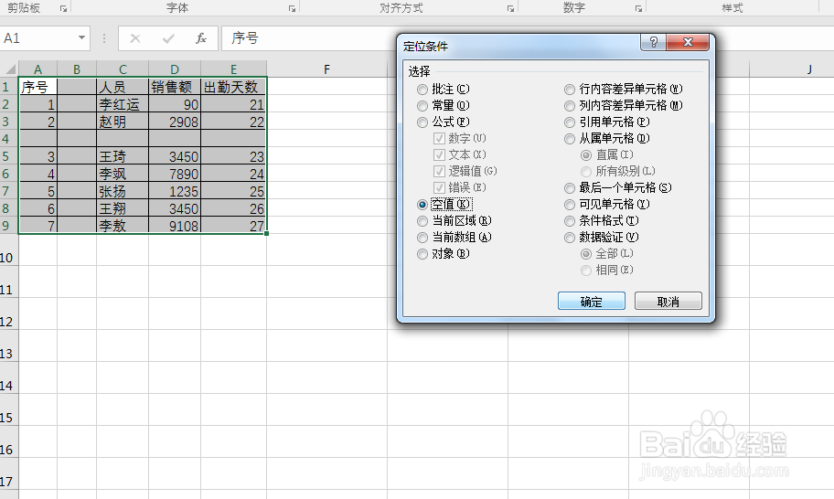Click cell with value 9108
The height and width of the screenshot is (499, 834).
(175, 226)
